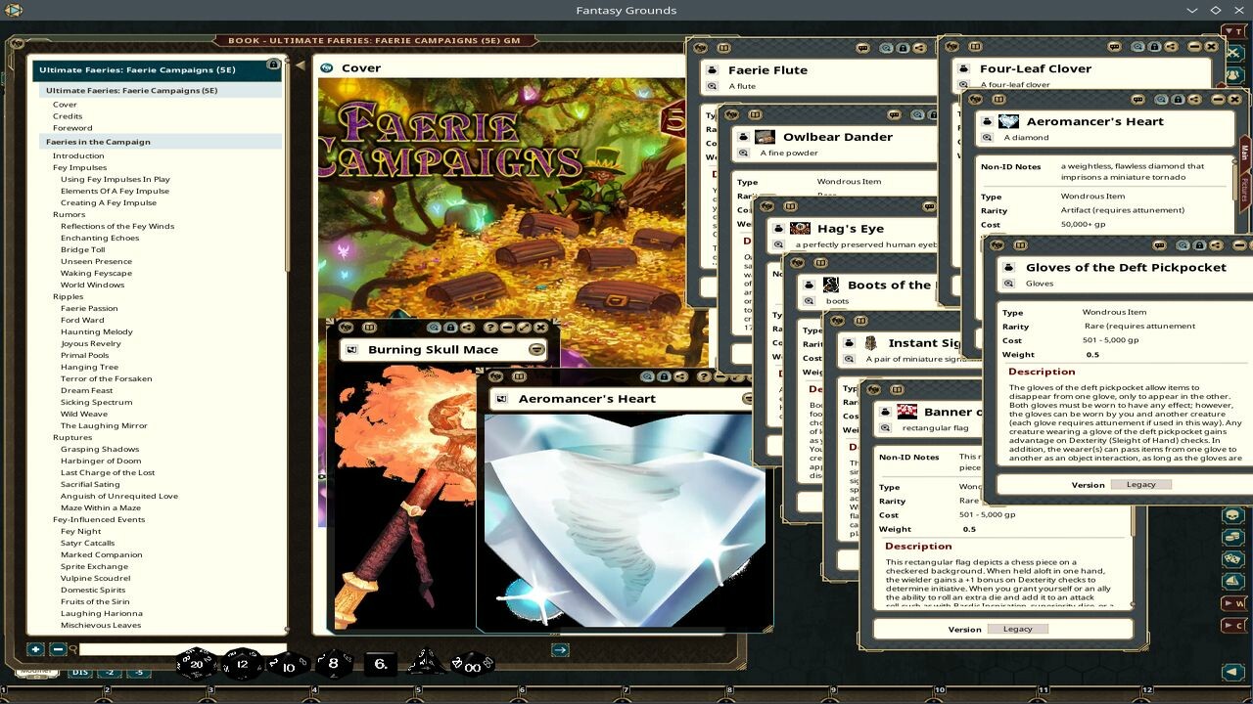Toggle the padlock on Gloves of the Deft Pickpocket
1253x704 pixels.
tap(1200, 246)
